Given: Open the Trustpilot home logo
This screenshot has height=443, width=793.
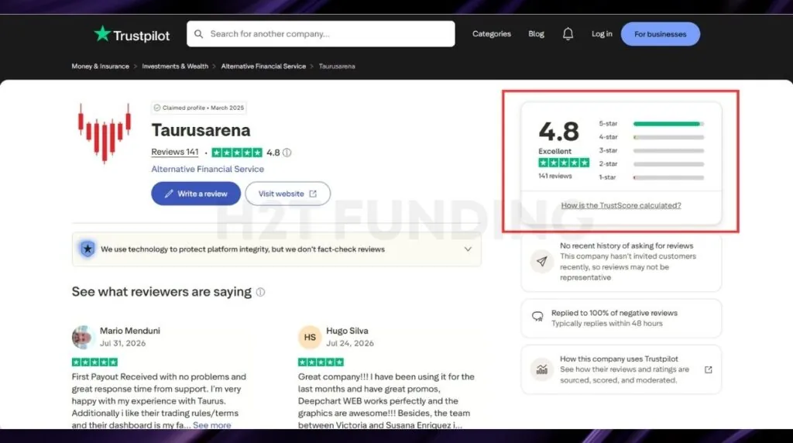Looking at the screenshot, I should click(132, 34).
